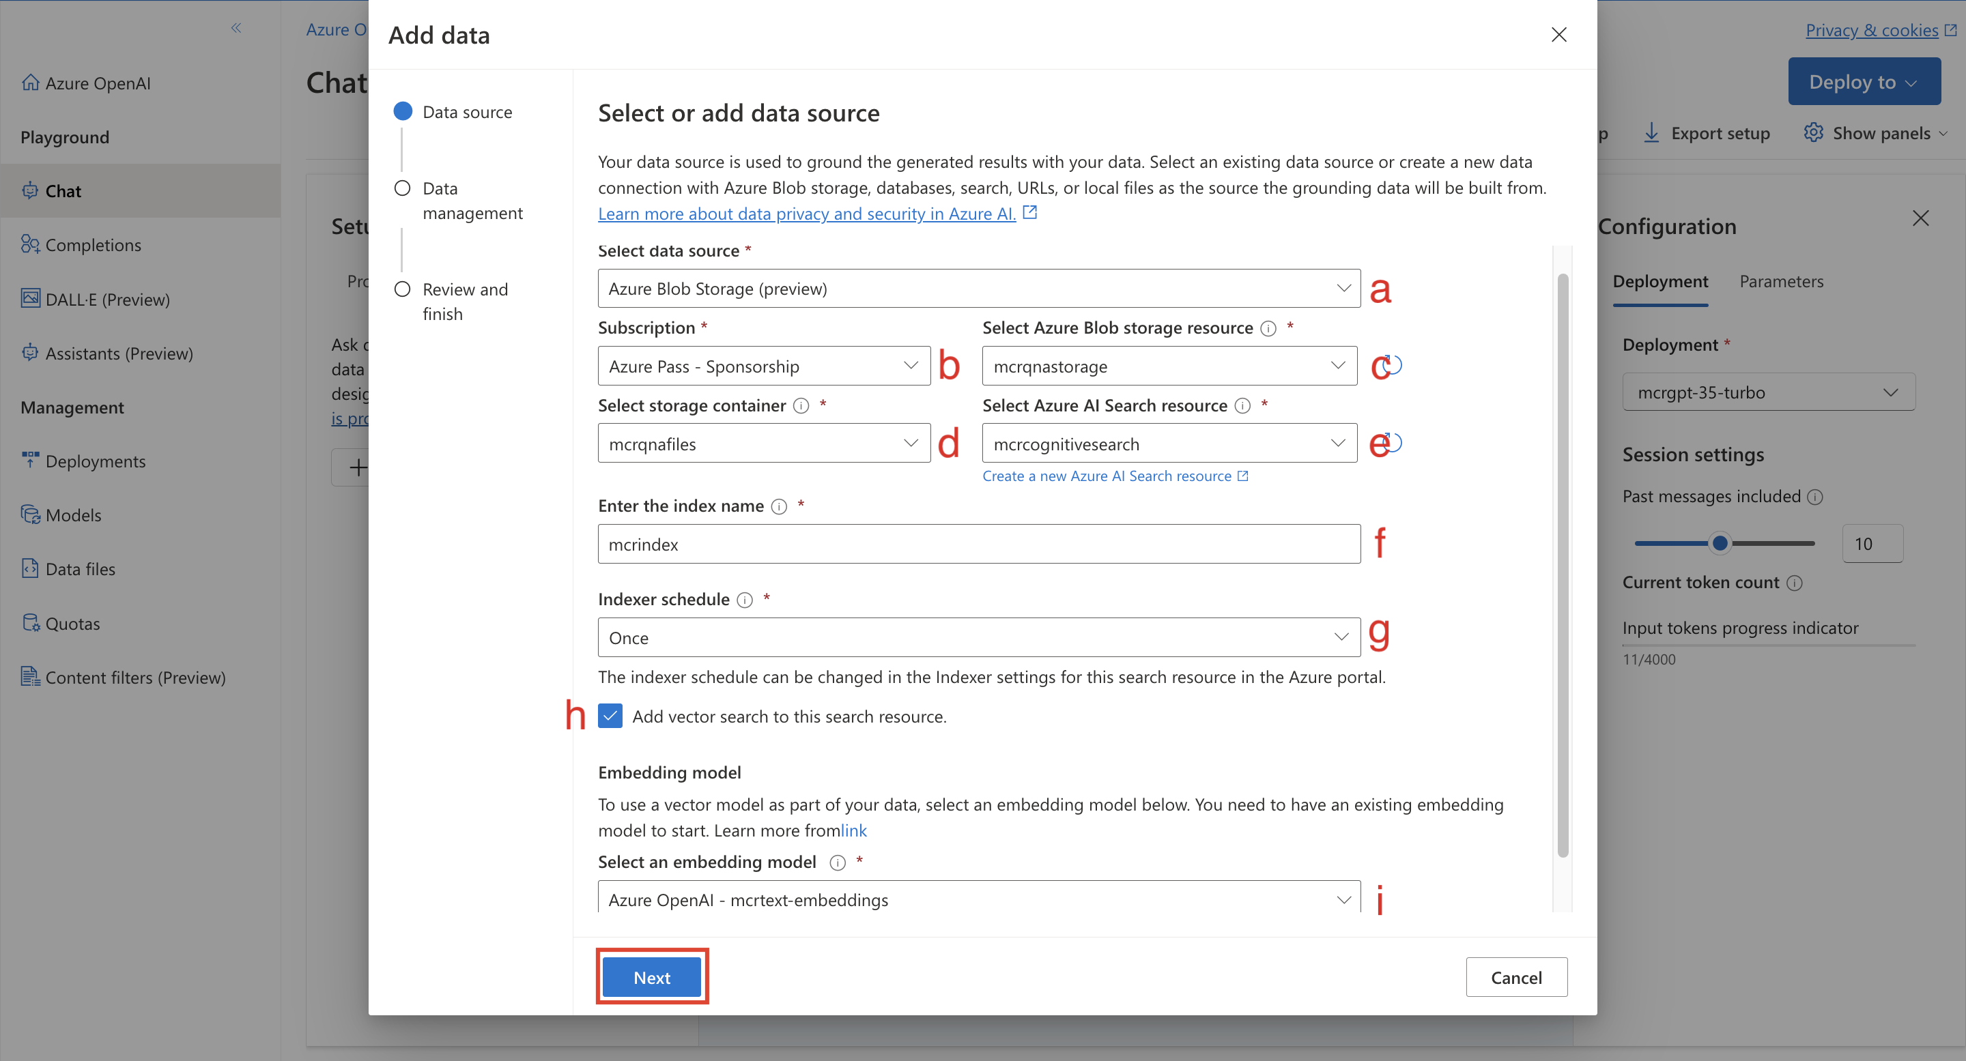
Task: Open the Indexer schedule dropdown
Action: pos(978,639)
